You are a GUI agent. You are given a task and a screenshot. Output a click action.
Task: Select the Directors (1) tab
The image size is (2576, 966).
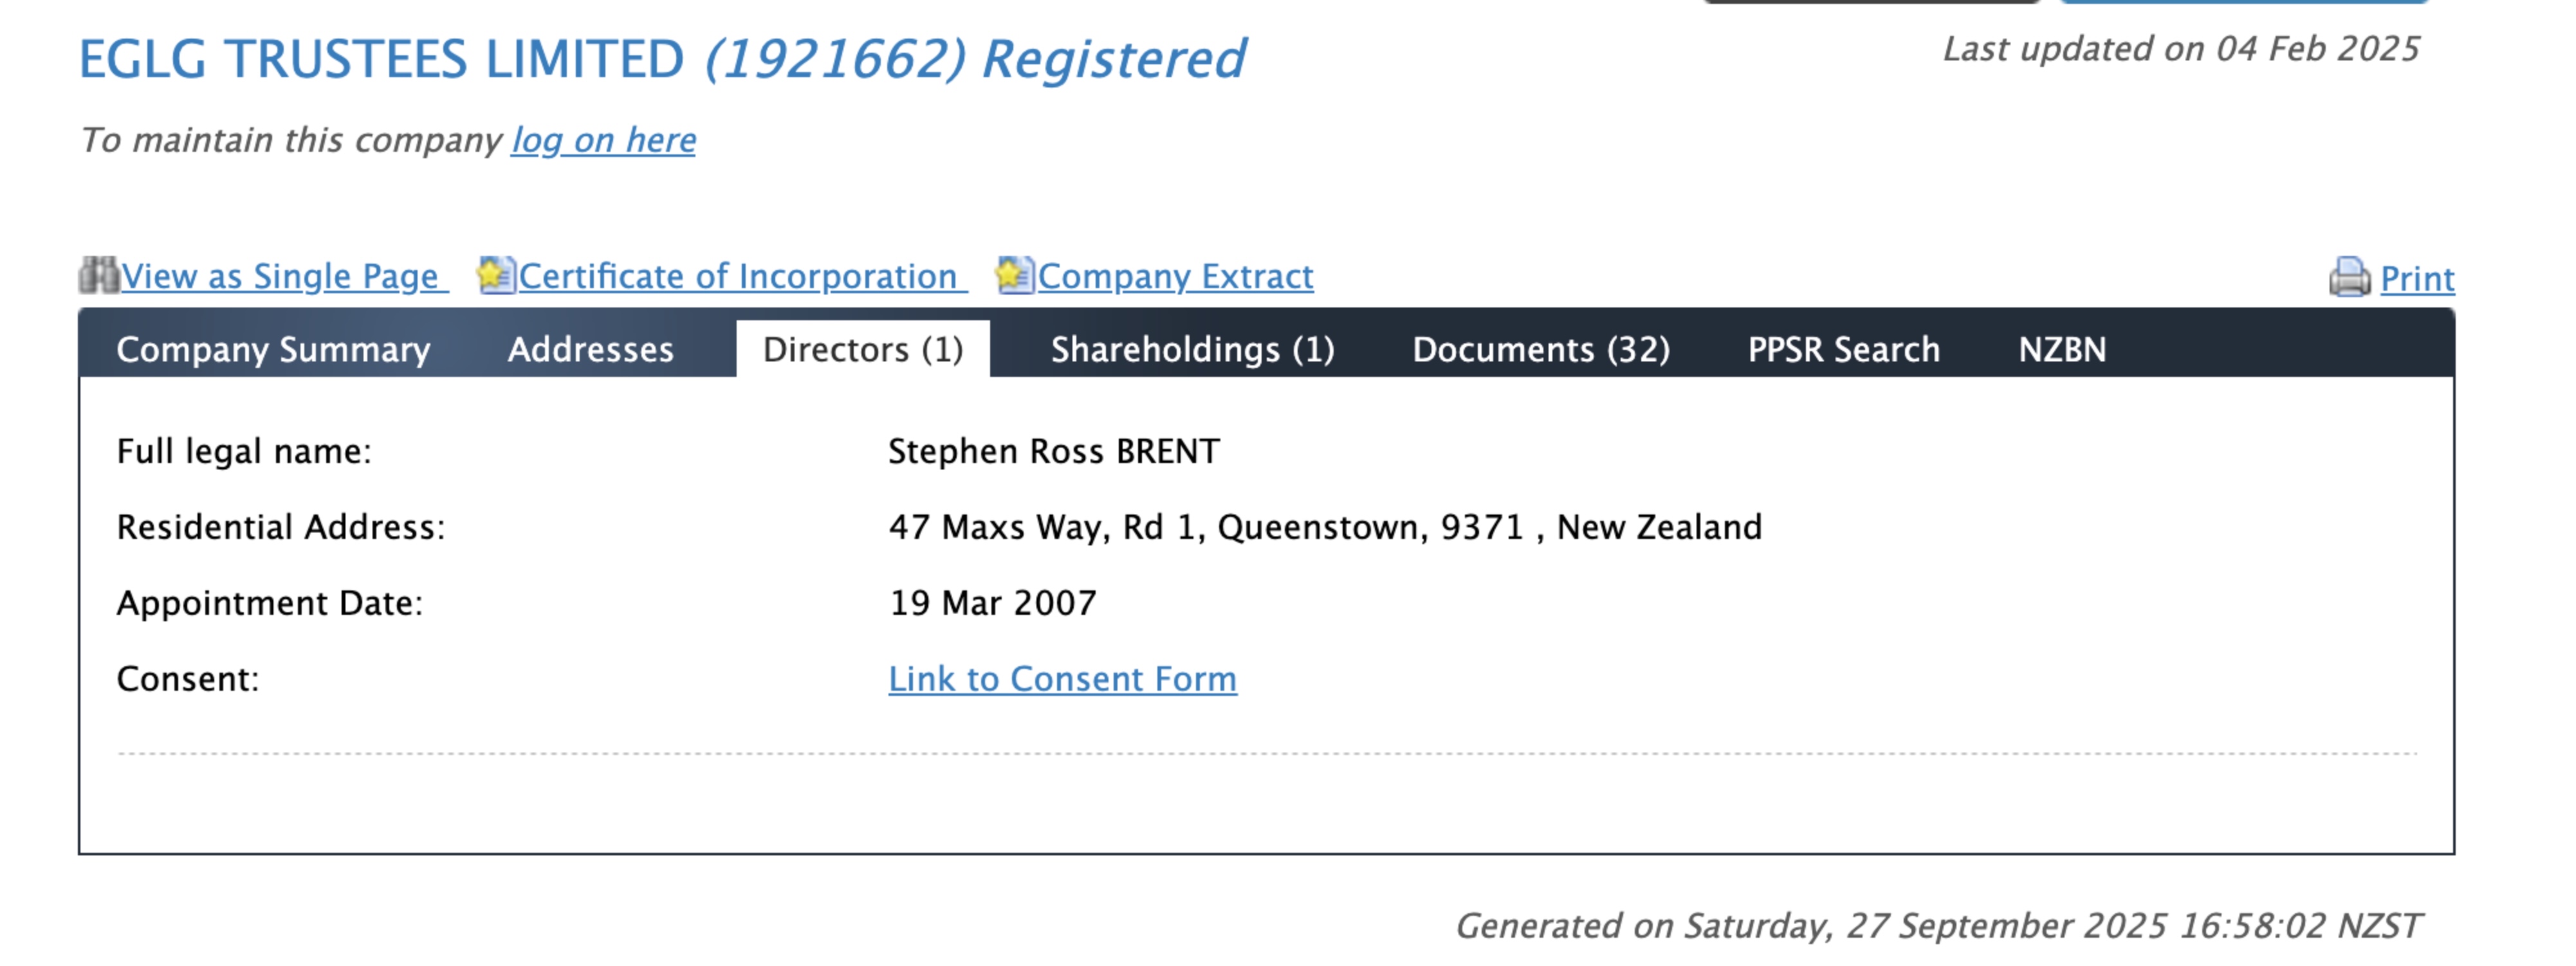863,350
